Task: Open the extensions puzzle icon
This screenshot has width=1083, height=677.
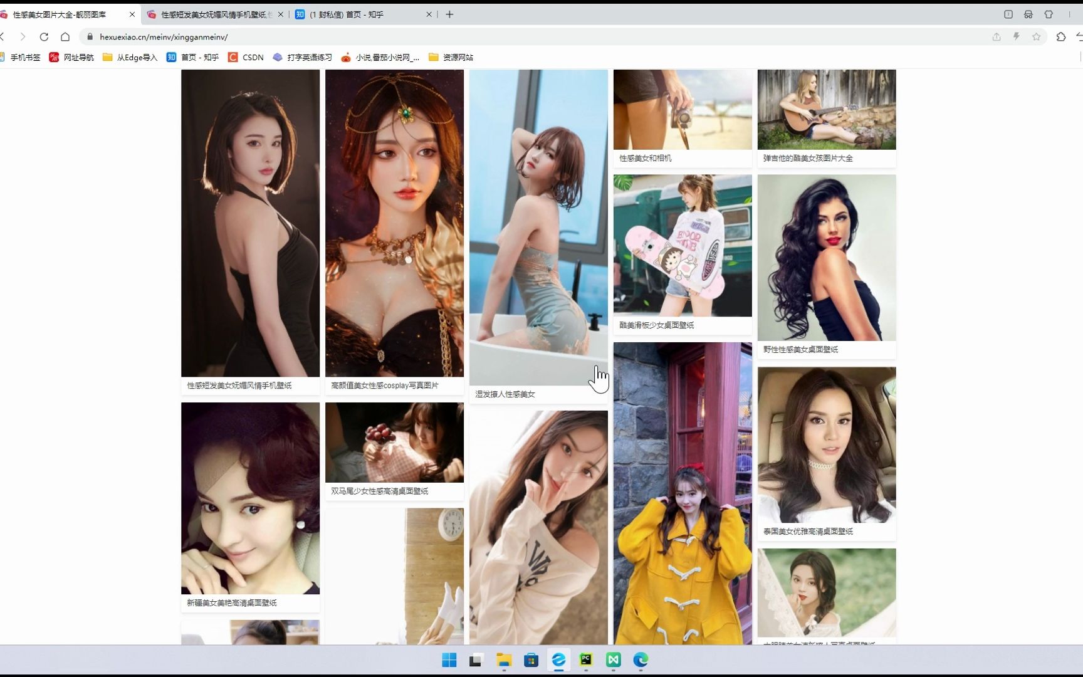Action: [1061, 37]
